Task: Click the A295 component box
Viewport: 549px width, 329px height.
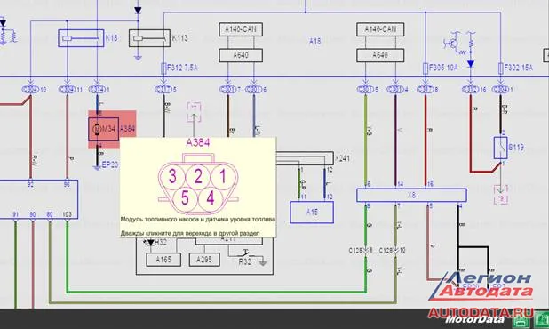Action: click(x=204, y=260)
